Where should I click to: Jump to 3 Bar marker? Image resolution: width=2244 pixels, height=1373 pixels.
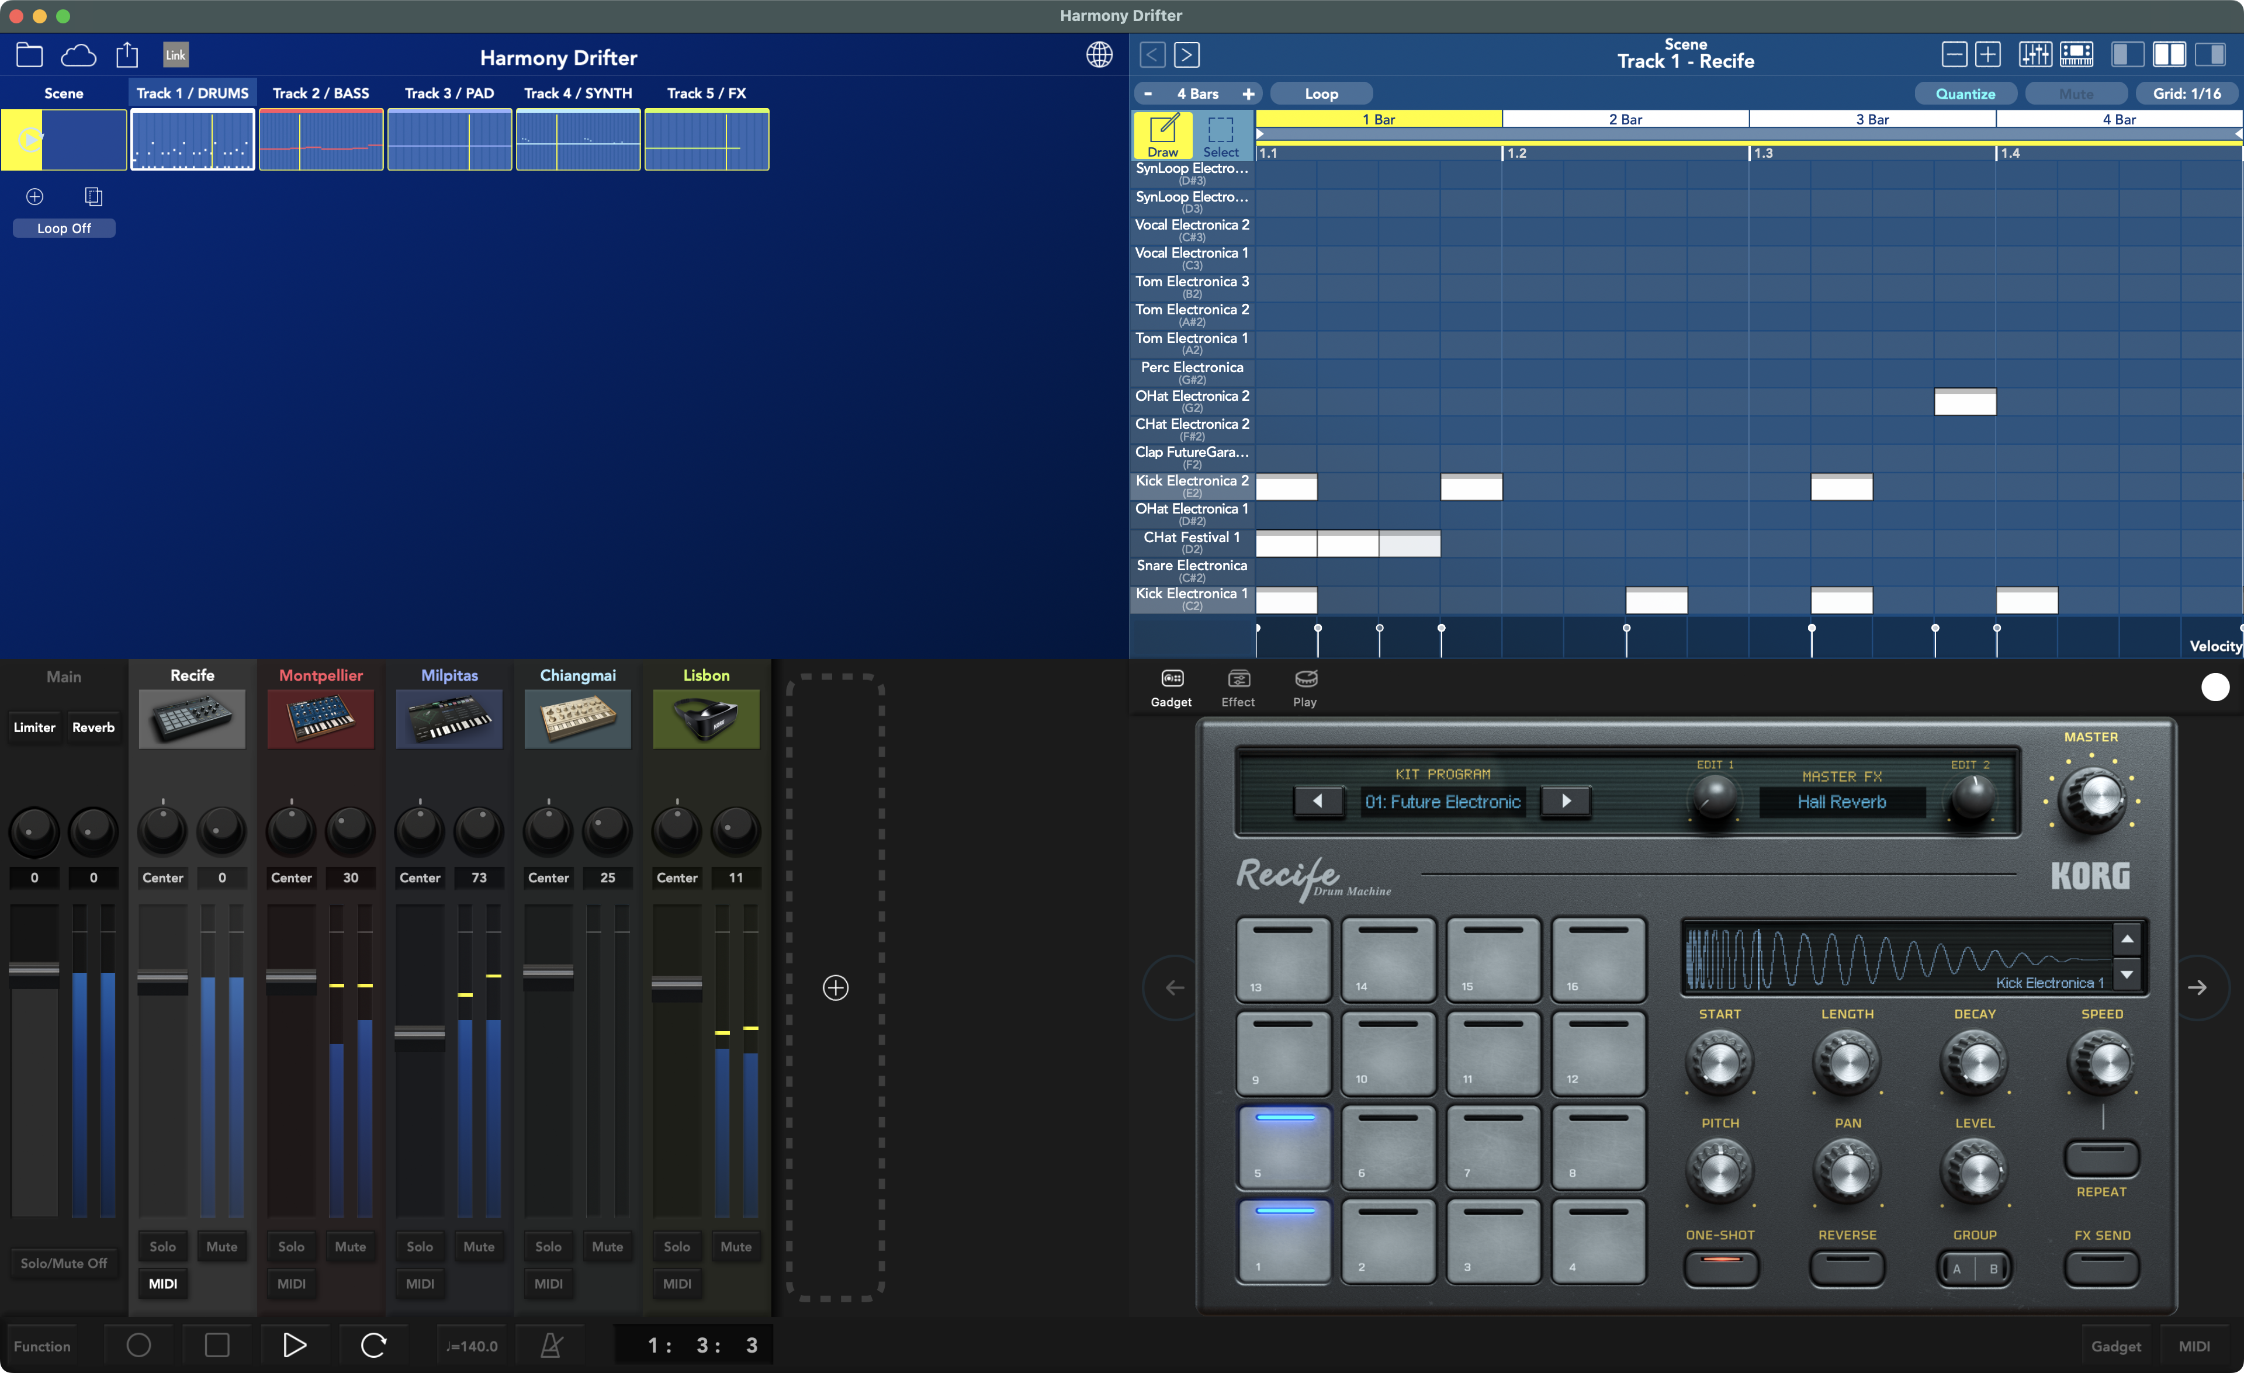tap(1872, 119)
